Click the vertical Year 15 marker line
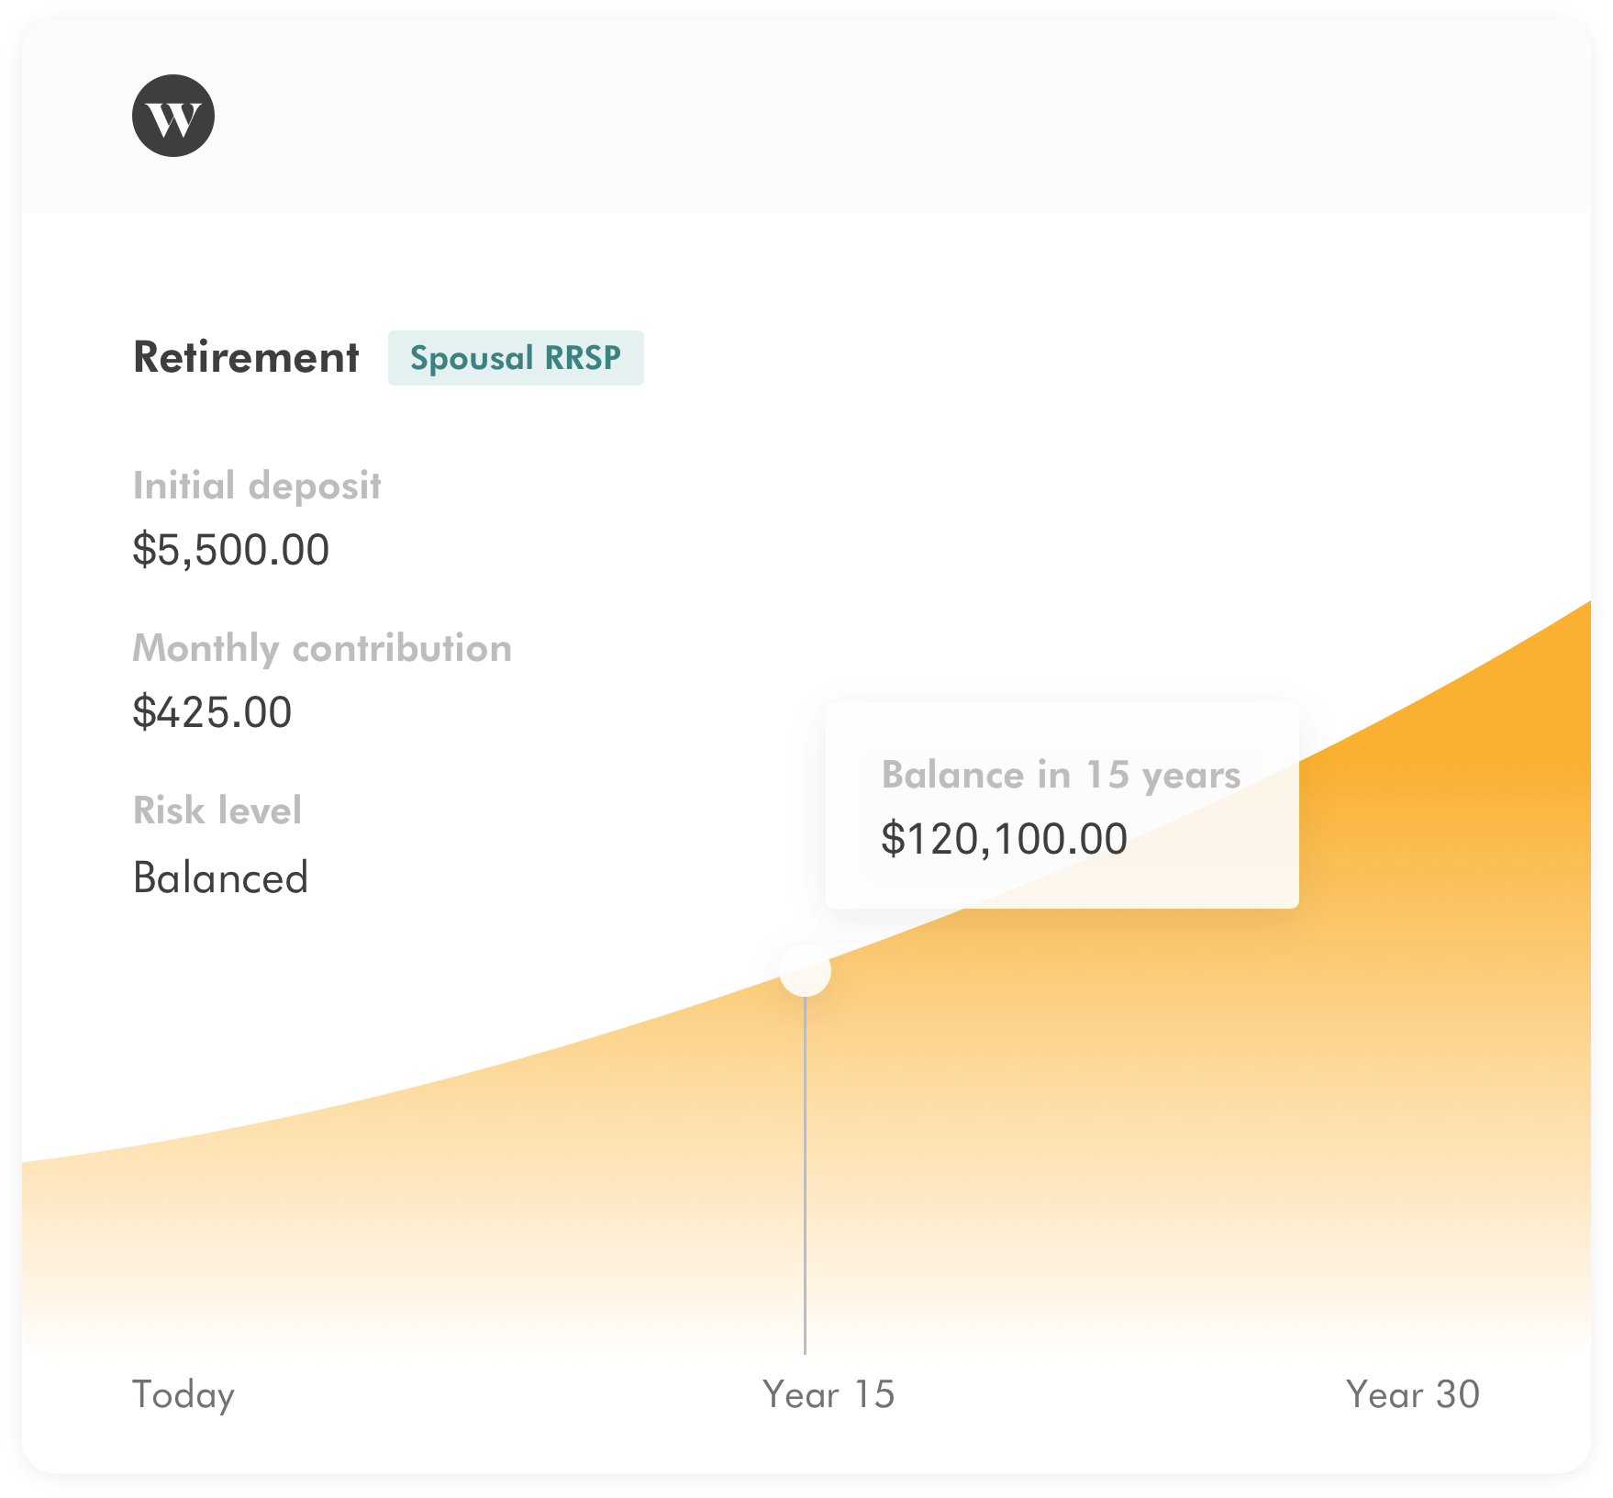This screenshot has height=1498, width=1613. point(805,1175)
